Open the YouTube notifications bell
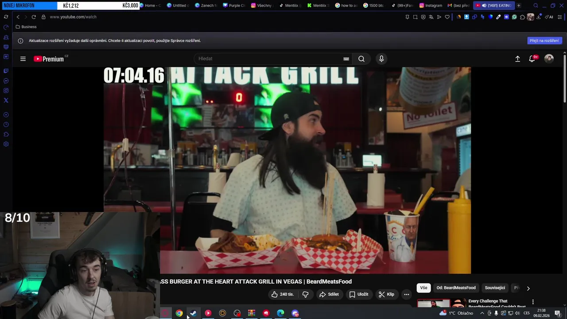The width and height of the screenshot is (567, 319). (x=532, y=59)
